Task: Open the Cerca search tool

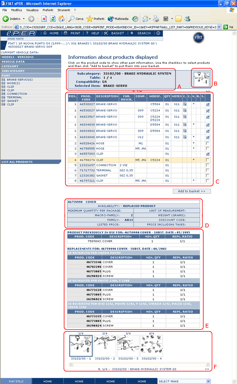Action: tap(76, 19)
